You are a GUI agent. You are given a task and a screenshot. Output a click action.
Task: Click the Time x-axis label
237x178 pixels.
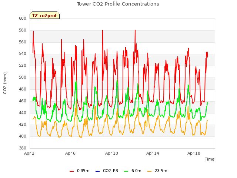point(209,159)
